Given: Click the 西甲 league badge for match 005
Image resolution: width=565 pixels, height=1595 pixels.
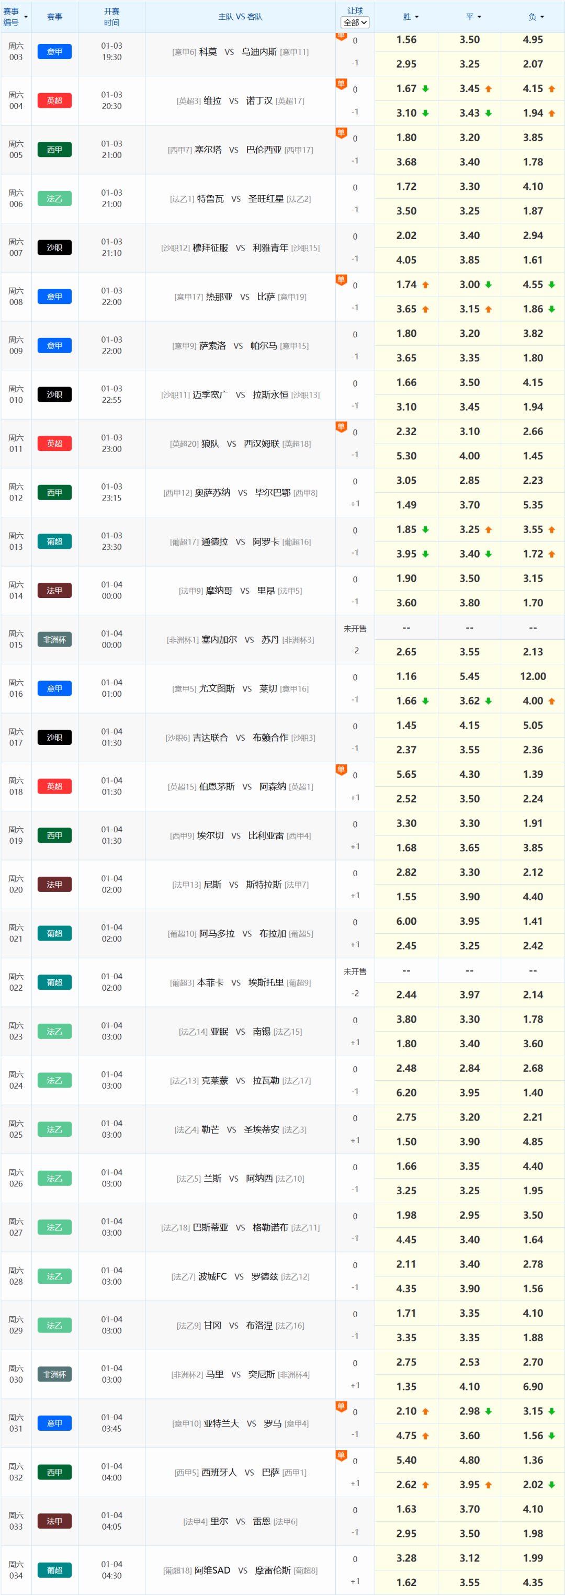Looking at the screenshot, I should [54, 149].
